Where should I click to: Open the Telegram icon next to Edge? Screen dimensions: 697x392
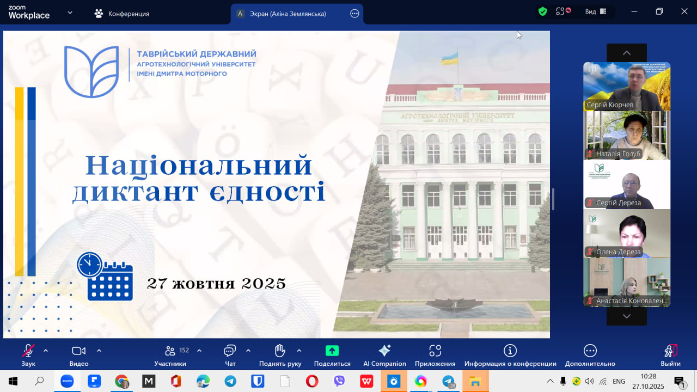pyautogui.click(x=230, y=381)
